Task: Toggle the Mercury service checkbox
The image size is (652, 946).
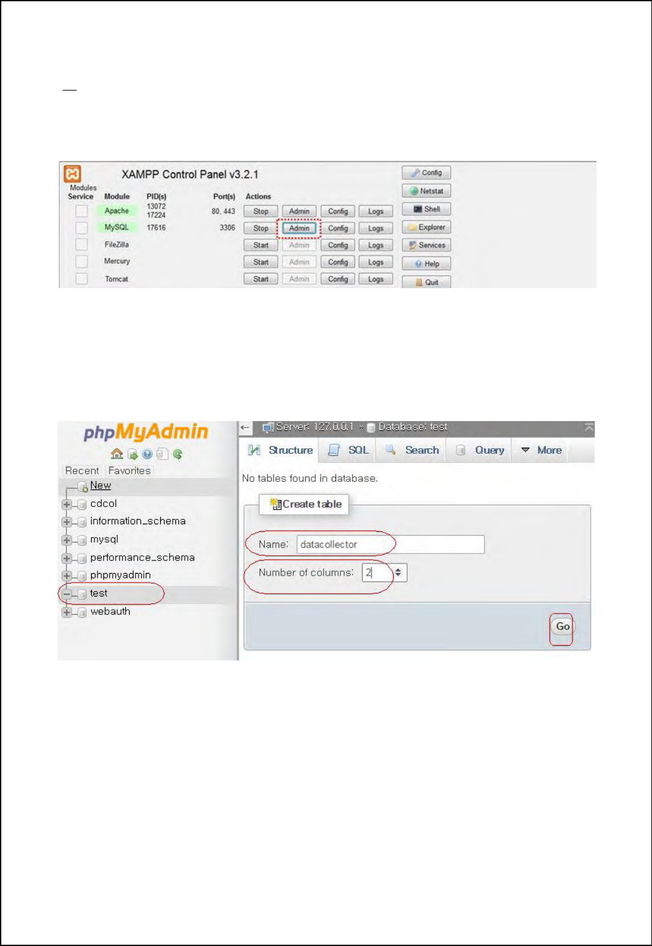Action: click(82, 262)
